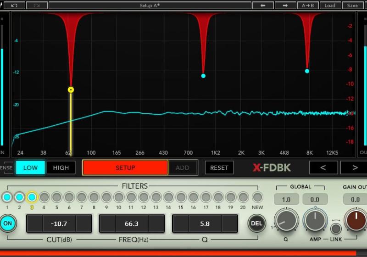The height and width of the screenshot is (257, 367).
Task: Select the cyan filter node near 8K
Action: (x=307, y=71)
